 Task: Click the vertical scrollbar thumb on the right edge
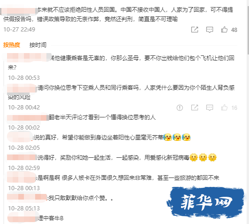pyautogui.click(x=248, y=27)
